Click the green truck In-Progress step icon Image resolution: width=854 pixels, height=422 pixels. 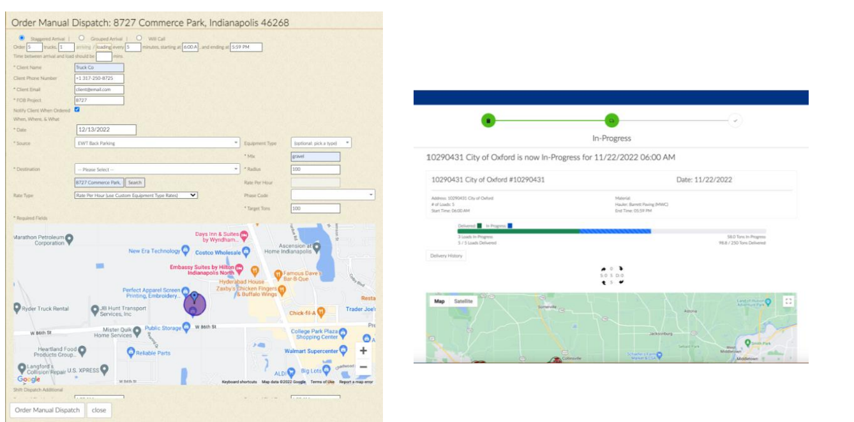point(611,120)
